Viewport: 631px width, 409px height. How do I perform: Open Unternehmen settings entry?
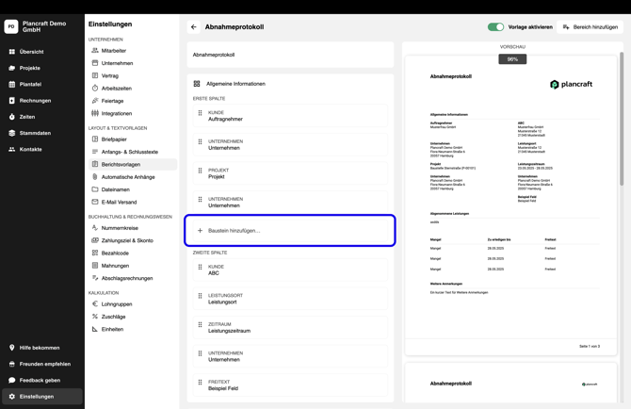click(133, 63)
